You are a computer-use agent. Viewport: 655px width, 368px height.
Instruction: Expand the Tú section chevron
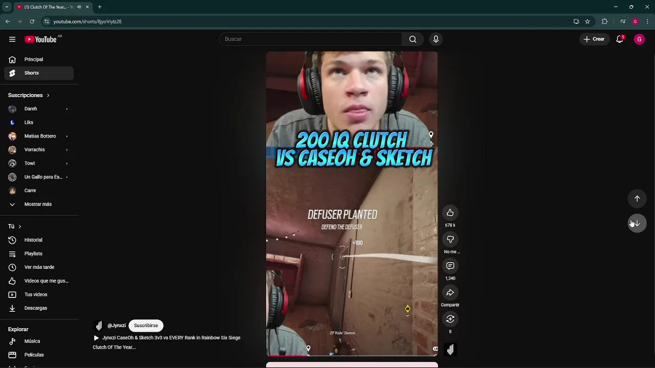click(x=19, y=226)
